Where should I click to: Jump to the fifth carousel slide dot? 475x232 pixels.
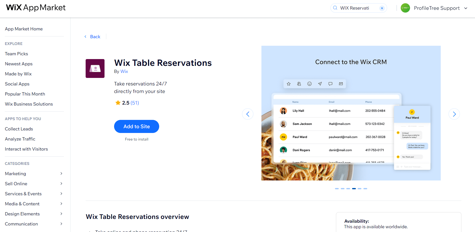[x=360, y=189]
